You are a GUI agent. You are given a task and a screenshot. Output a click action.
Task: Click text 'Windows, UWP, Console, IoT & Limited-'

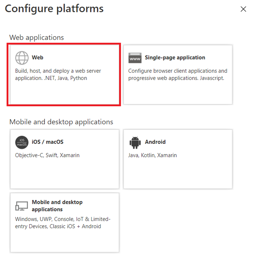[63, 219]
